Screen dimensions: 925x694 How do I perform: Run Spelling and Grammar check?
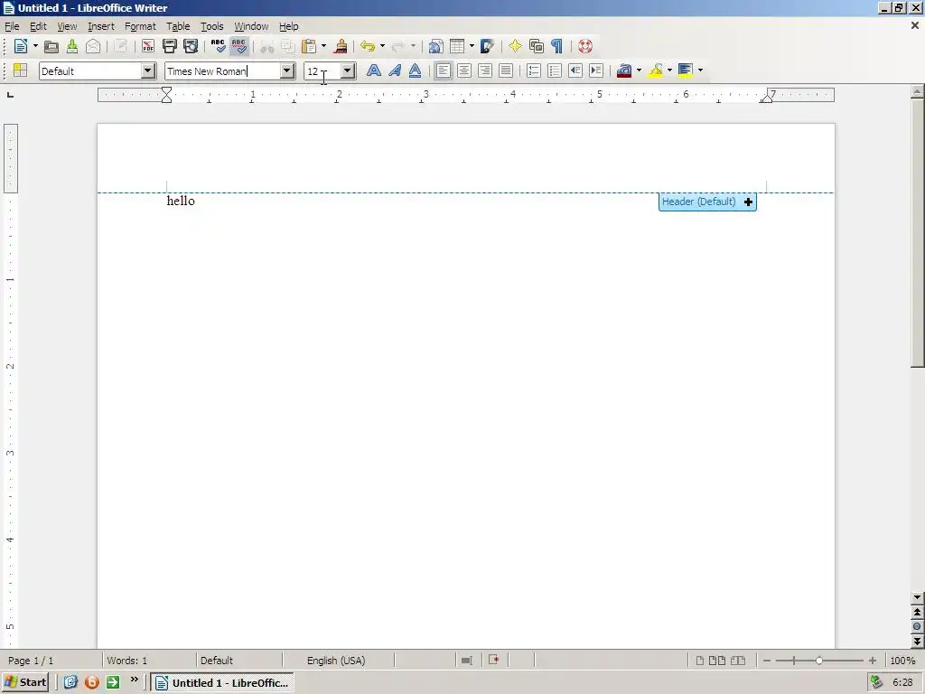pyautogui.click(x=218, y=46)
